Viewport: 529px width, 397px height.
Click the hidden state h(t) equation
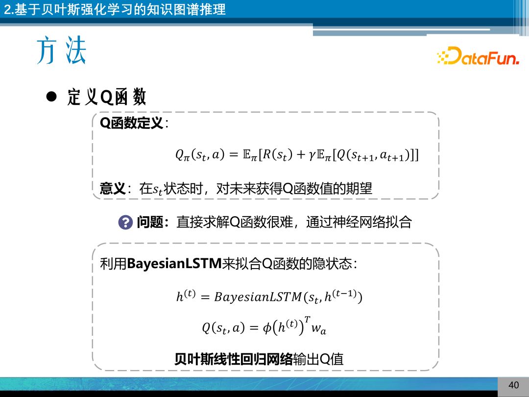coord(269,297)
